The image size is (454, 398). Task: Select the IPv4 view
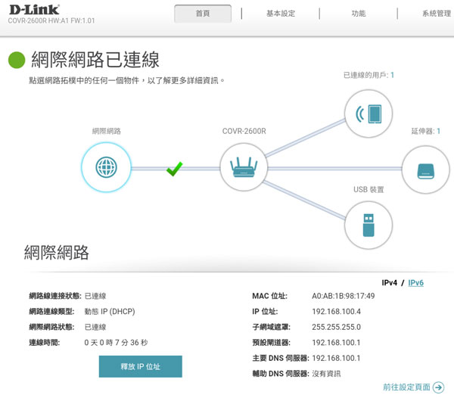(x=389, y=283)
